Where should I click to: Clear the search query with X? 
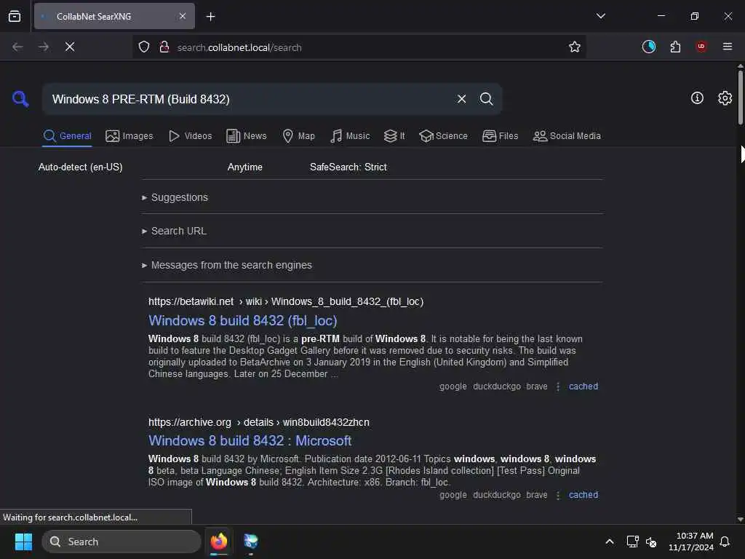pos(461,99)
